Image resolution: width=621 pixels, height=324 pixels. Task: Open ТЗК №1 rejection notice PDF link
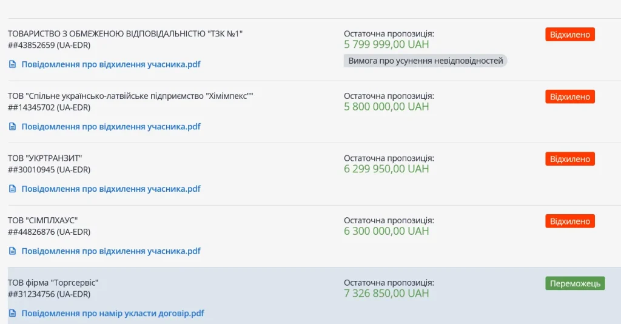tap(111, 64)
